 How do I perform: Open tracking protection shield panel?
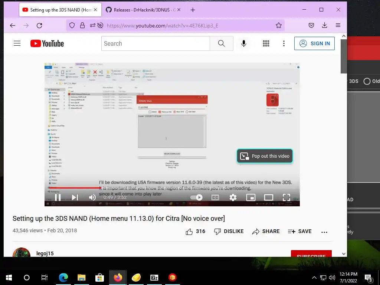[x=72, y=26]
